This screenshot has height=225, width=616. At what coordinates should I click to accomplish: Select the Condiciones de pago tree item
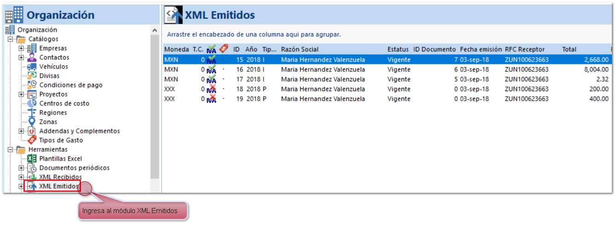click(x=71, y=85)
